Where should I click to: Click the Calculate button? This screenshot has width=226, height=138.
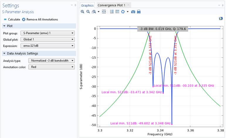click(x=12, y=19)
